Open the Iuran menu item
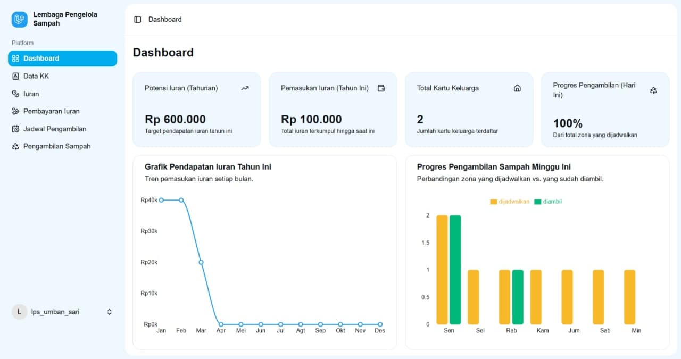681x359 pixels. click(x=62, y=94)
